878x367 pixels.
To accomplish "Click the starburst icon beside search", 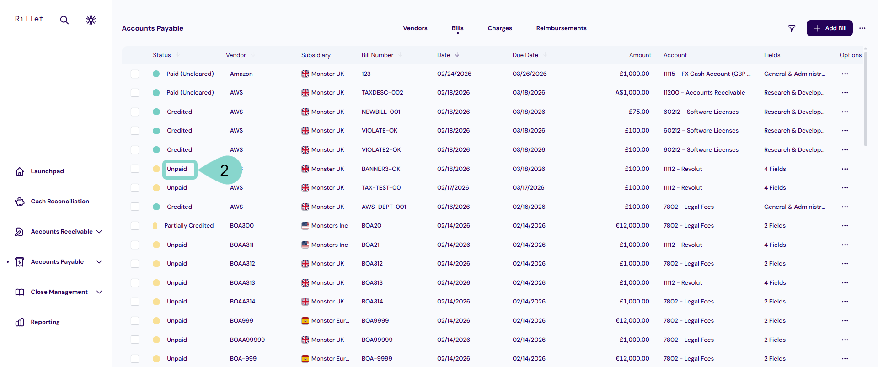I will click(x=91, y=20).
